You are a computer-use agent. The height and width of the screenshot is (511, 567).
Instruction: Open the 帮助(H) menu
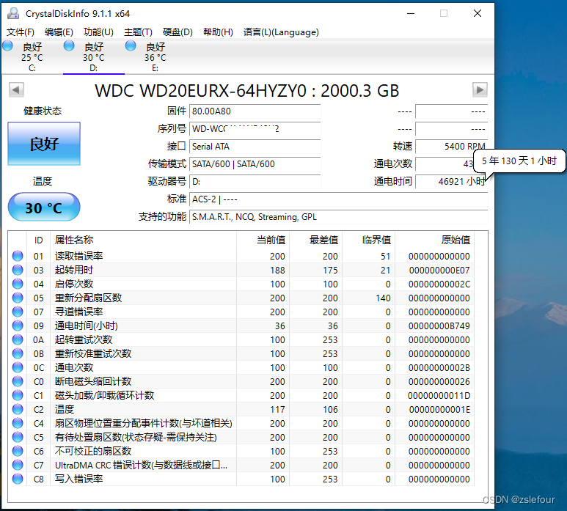pos(218,32)
